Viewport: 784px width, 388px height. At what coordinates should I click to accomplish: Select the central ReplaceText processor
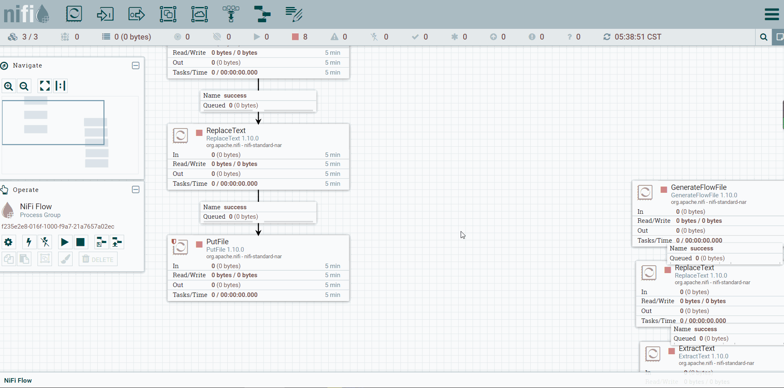(258, 157)
